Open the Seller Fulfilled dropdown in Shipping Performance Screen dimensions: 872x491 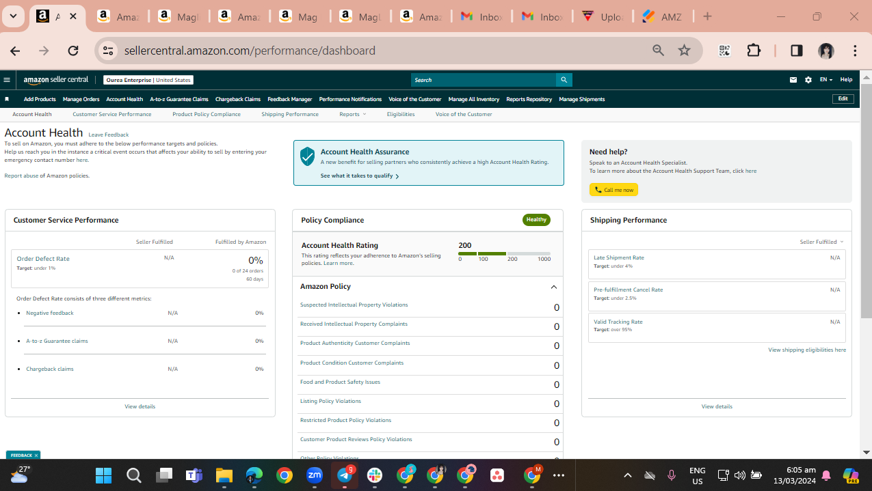tap(821, 242)
